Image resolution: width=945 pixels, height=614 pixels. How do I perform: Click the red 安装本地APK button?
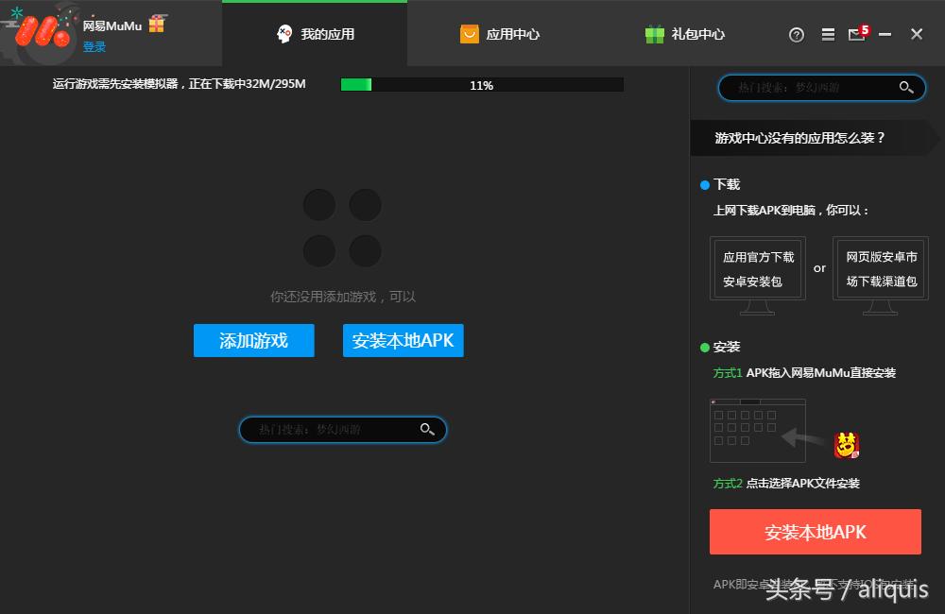tap(815, 531)
